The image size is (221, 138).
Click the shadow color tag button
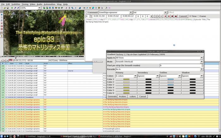point(176,16)
